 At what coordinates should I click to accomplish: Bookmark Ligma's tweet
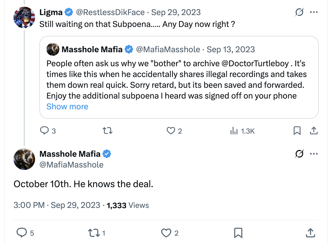point(297,131)
